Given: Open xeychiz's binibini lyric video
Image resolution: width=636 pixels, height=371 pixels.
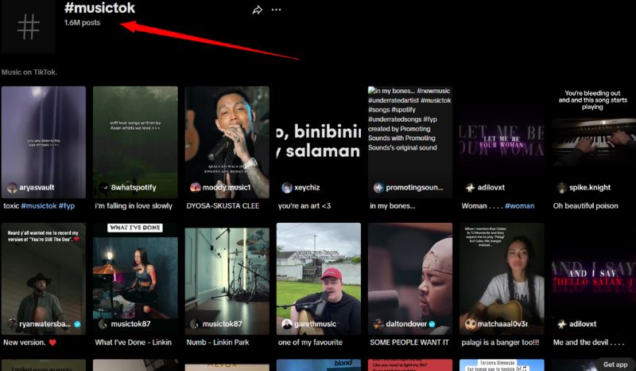Looking at the screenshot, I should pos(319,142).
